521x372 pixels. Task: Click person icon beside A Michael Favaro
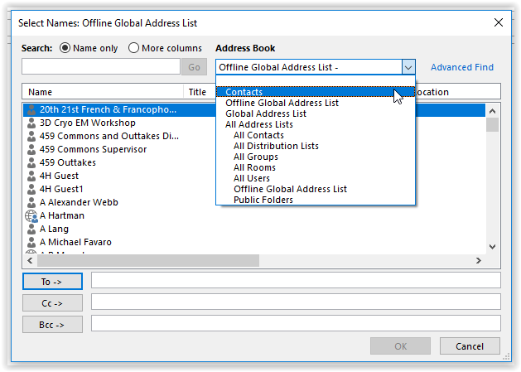click(x=31, y=242)
